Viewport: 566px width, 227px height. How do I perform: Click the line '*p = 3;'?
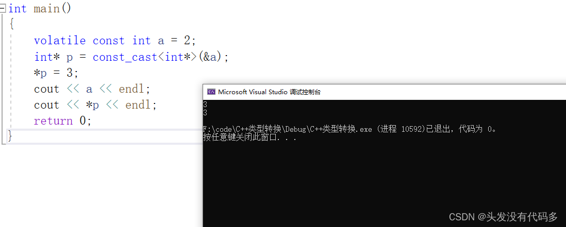[x=56, y=73]
